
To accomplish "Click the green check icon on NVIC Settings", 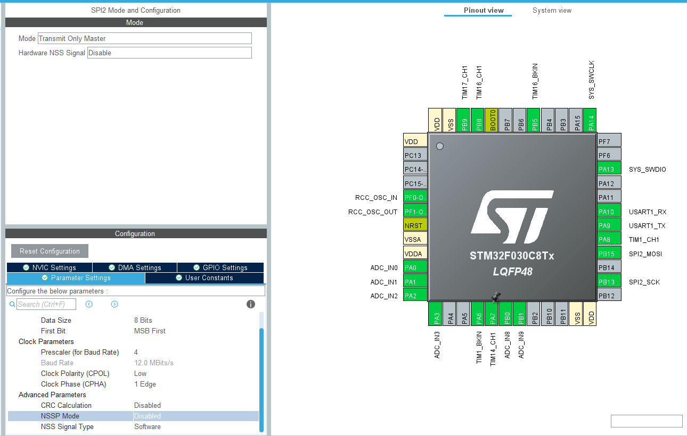I will [x=27, y=267].
